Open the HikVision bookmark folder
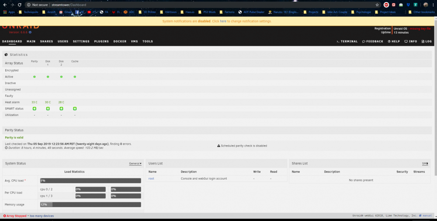The image size is (437, 221). pos(168,12)
